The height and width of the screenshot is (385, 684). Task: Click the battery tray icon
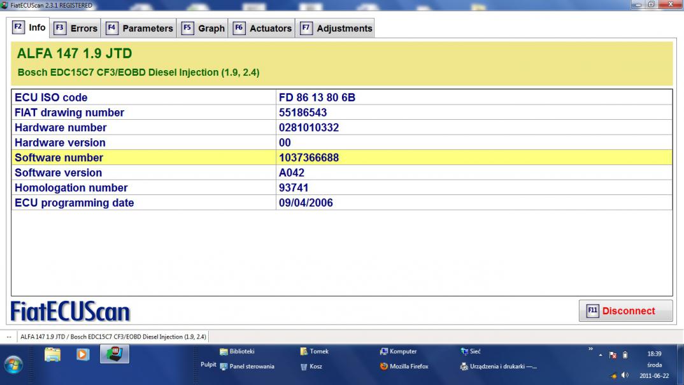point(625,355)
